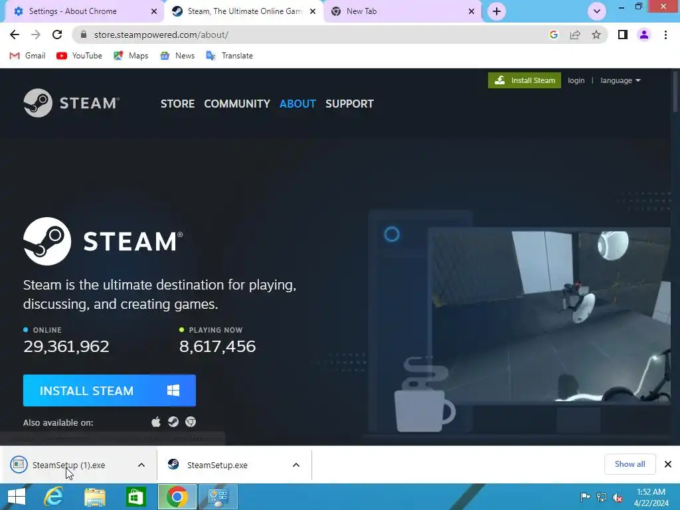Open Windows Store from taskbar
This screenshot has height=510, width=680.
(x=135, y=497)
